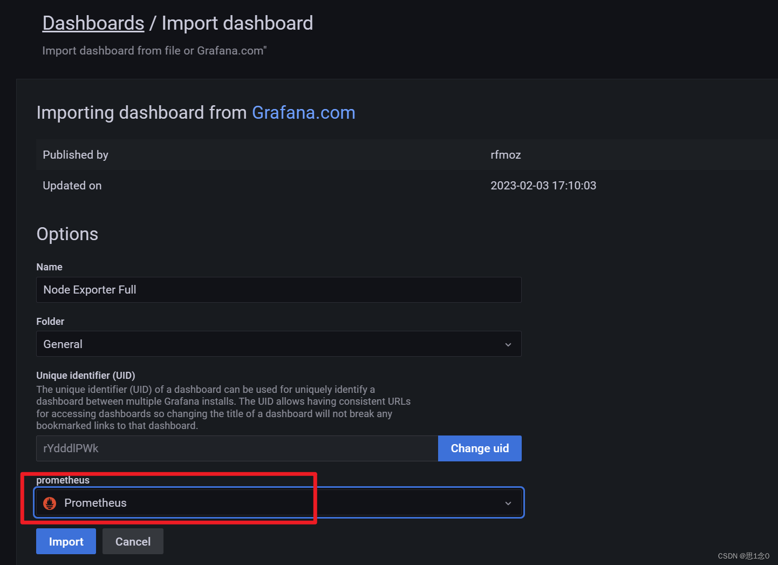778x565 pixels.
Task: Expand the Folder dropdown chevron
Action: point(508,344)
